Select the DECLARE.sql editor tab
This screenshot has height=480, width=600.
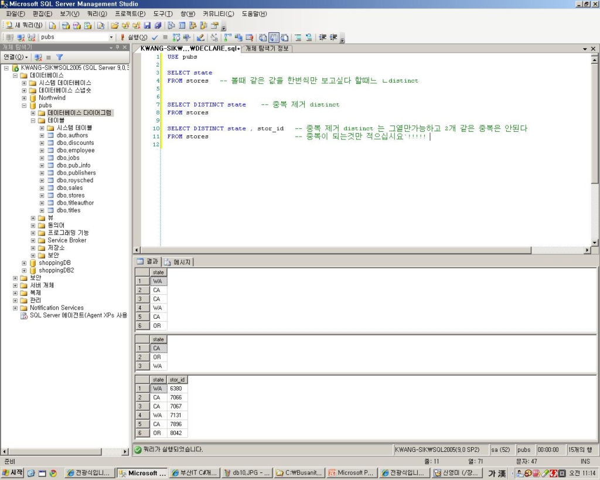tap(190, 49)
